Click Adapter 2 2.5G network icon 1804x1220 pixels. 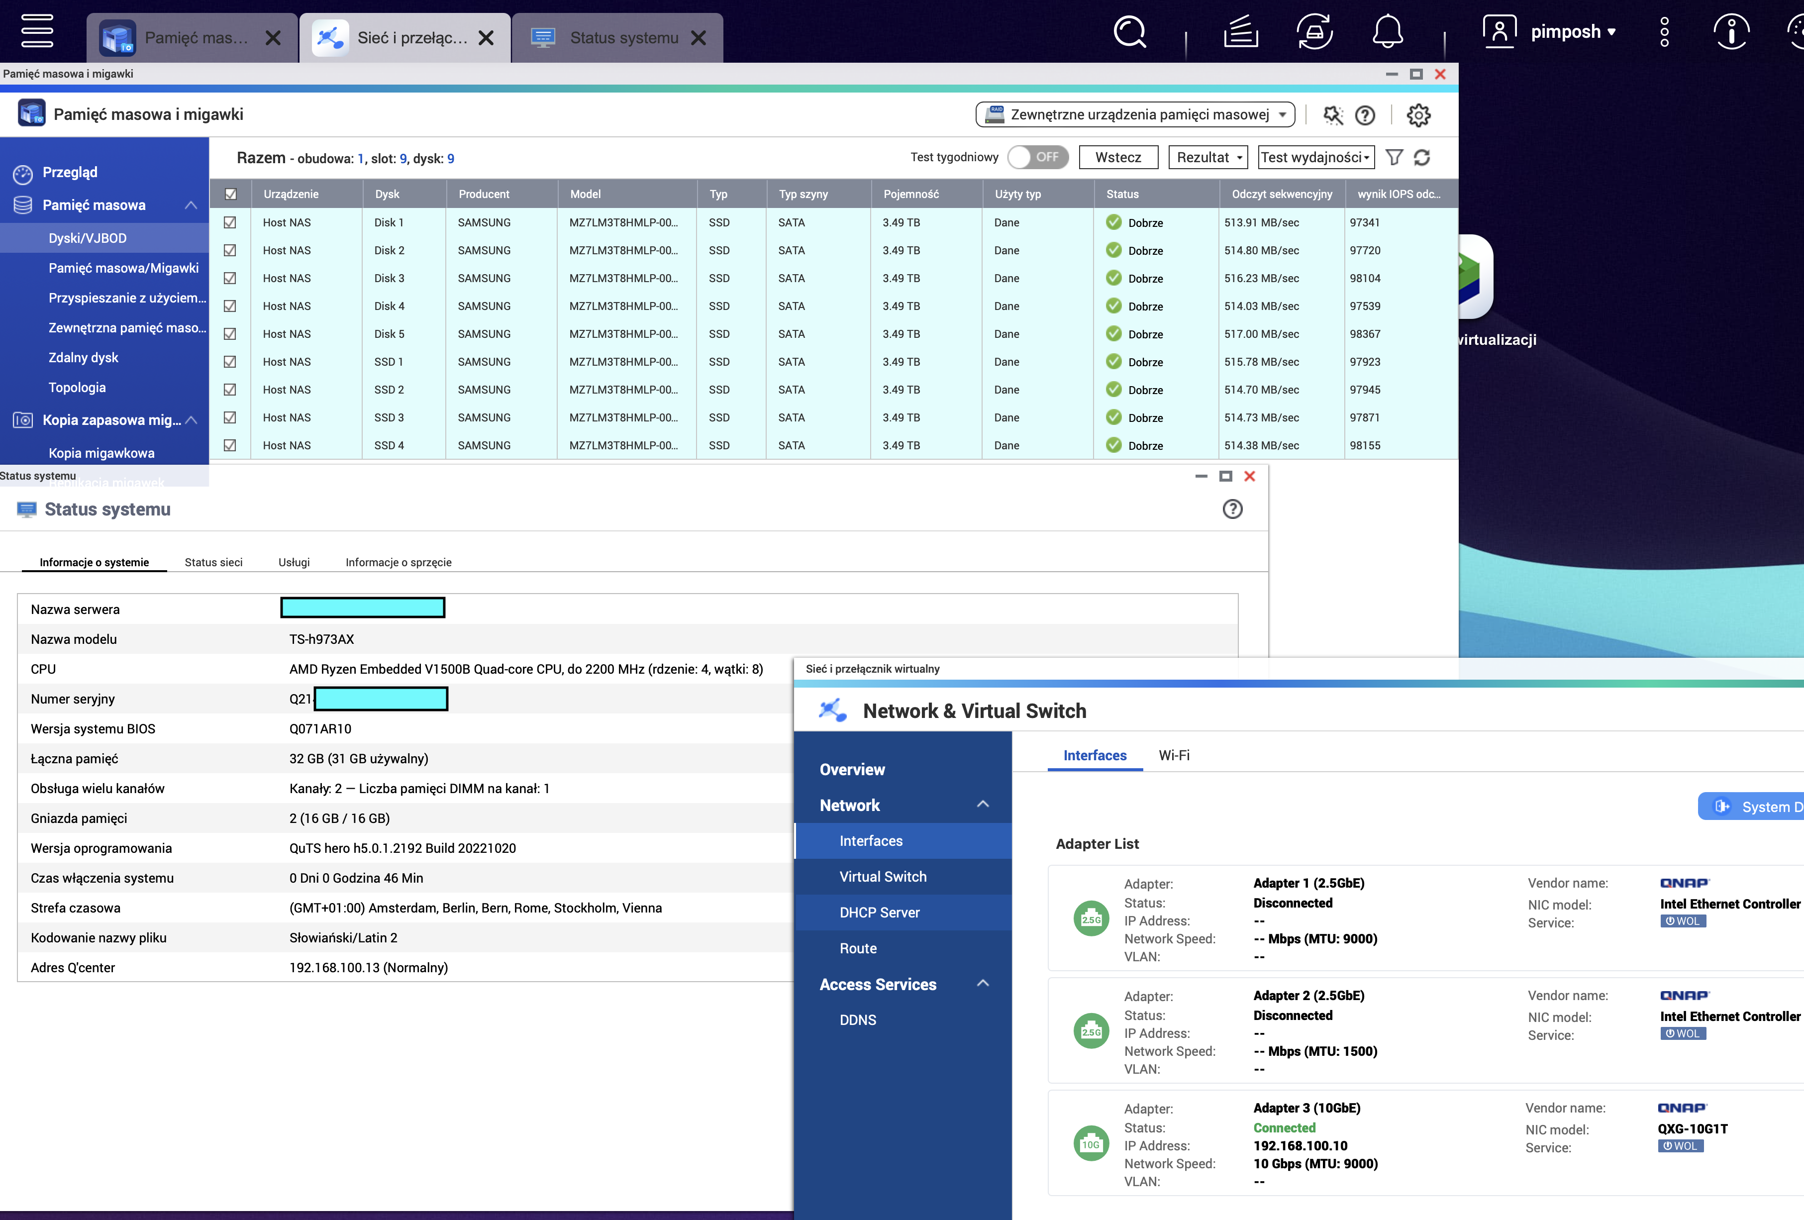[x=1091, y=1031]
